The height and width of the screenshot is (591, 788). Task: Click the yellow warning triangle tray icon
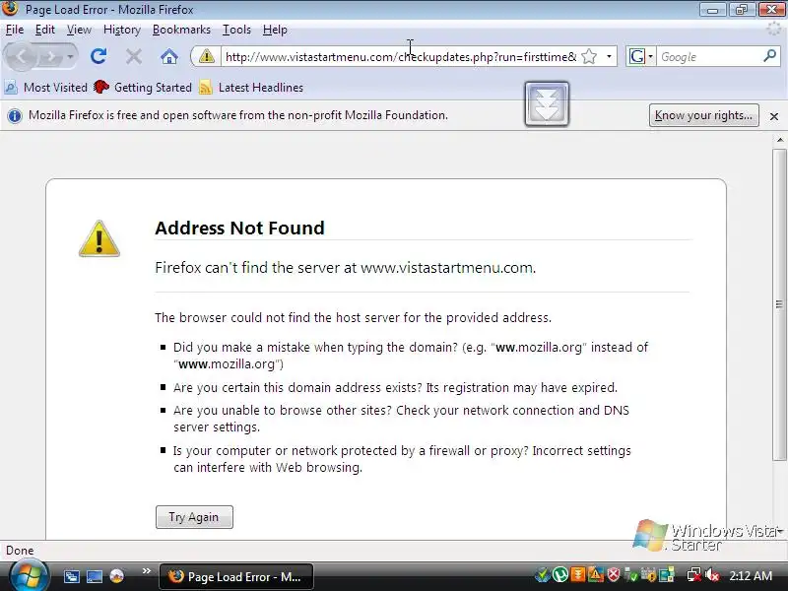596,574
